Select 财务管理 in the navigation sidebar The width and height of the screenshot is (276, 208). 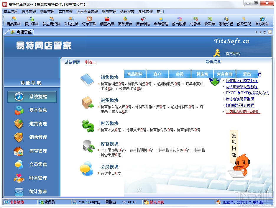coord(32,178)
